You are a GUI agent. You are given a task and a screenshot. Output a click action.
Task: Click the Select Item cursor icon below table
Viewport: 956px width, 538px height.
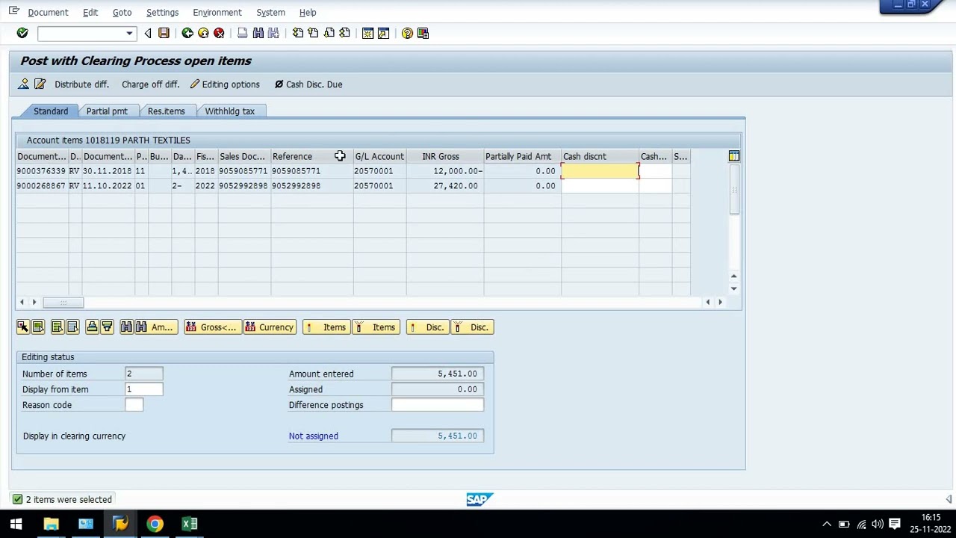[x=22, y=327]
